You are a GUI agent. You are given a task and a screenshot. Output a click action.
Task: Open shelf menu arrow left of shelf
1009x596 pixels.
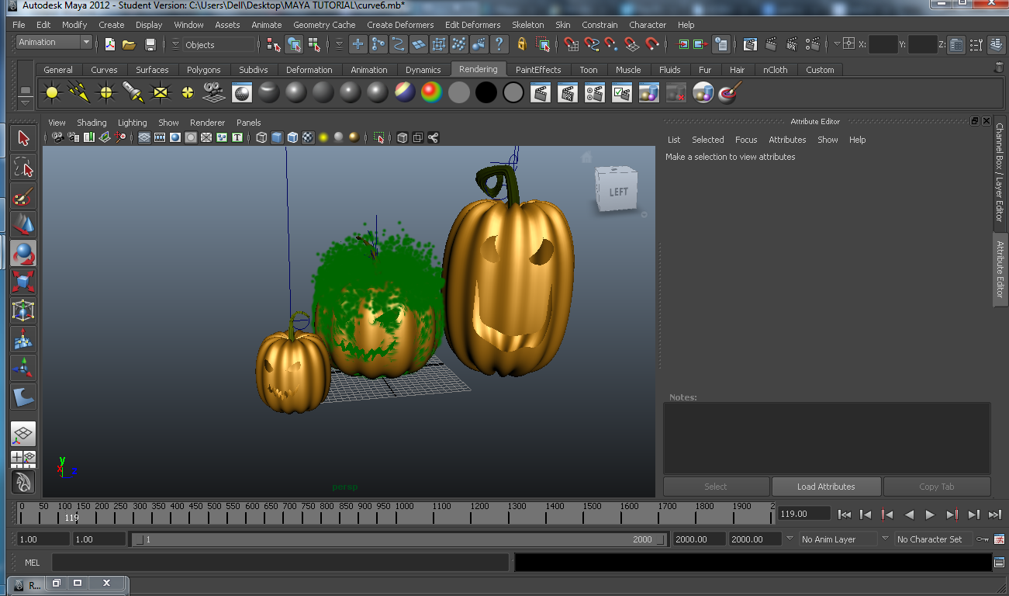[26, 102]
